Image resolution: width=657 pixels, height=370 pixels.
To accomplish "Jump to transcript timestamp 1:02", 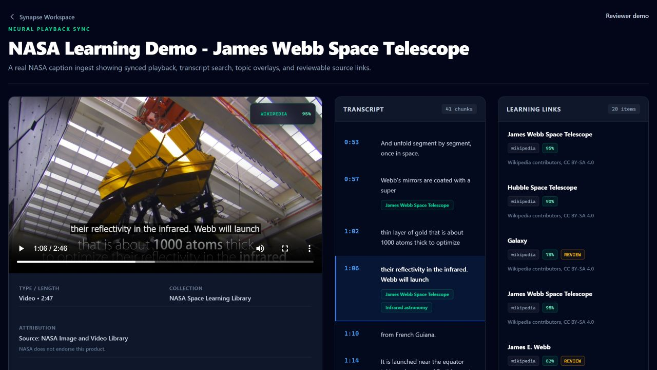I will [x=352, y=231].
